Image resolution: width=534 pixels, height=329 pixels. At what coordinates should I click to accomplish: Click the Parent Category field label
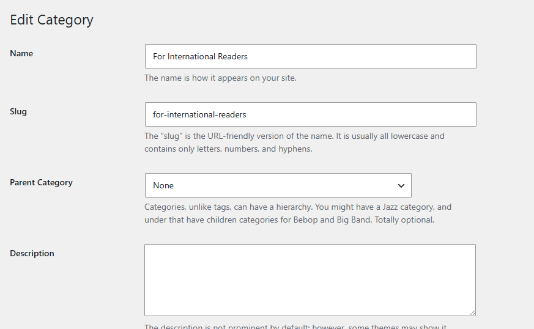coord(41,183)
